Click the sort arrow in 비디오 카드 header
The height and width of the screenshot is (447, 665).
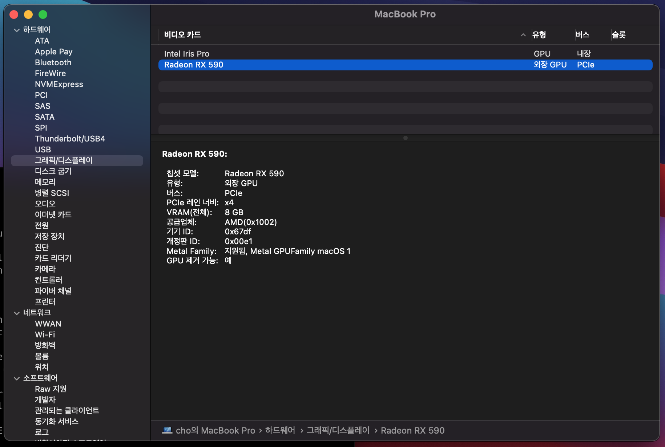(x=523, y=35)
